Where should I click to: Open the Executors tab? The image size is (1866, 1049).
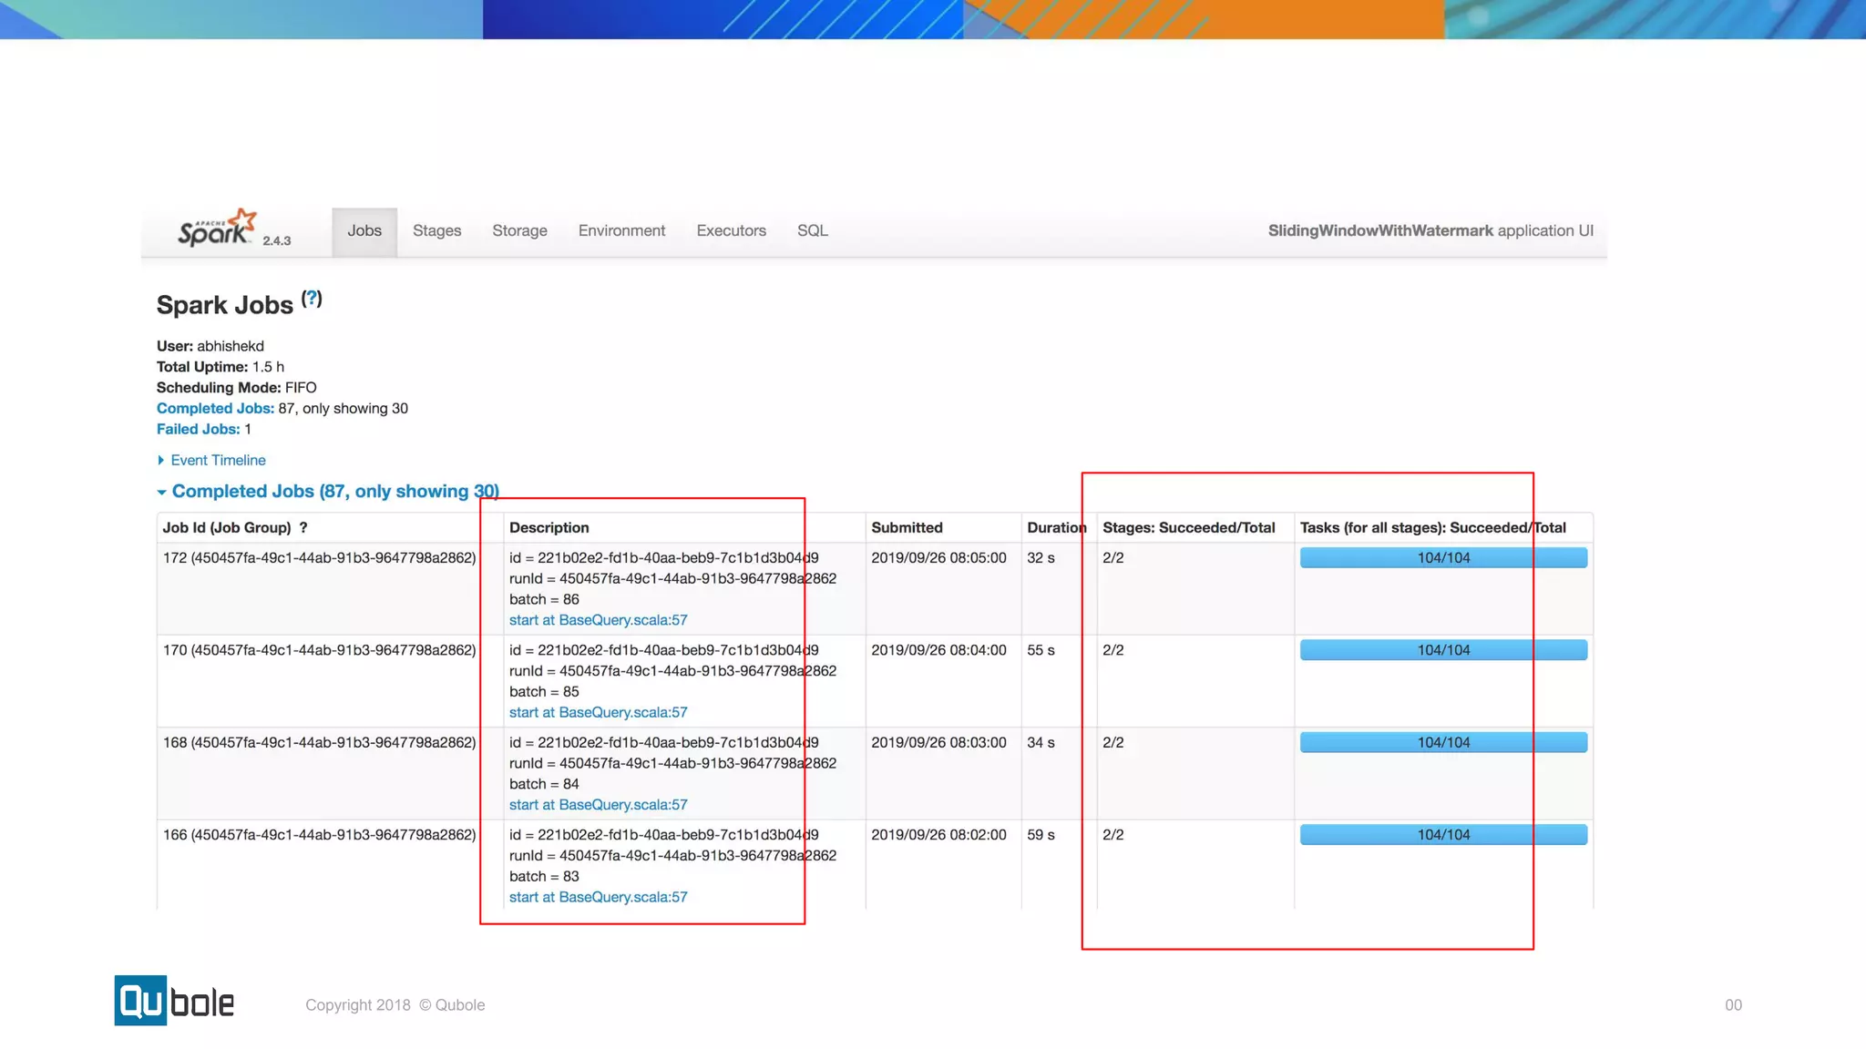pyautogui.click(x=731, y=231)
